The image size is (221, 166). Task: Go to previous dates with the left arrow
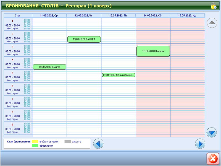(x=98, y=144)
